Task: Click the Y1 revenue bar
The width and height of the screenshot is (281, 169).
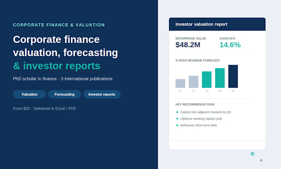Action: pos(180,83)
